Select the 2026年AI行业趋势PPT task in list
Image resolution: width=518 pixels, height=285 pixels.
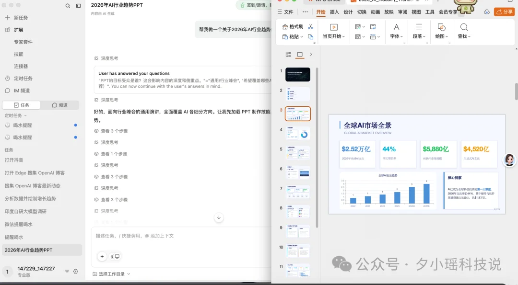42,250
